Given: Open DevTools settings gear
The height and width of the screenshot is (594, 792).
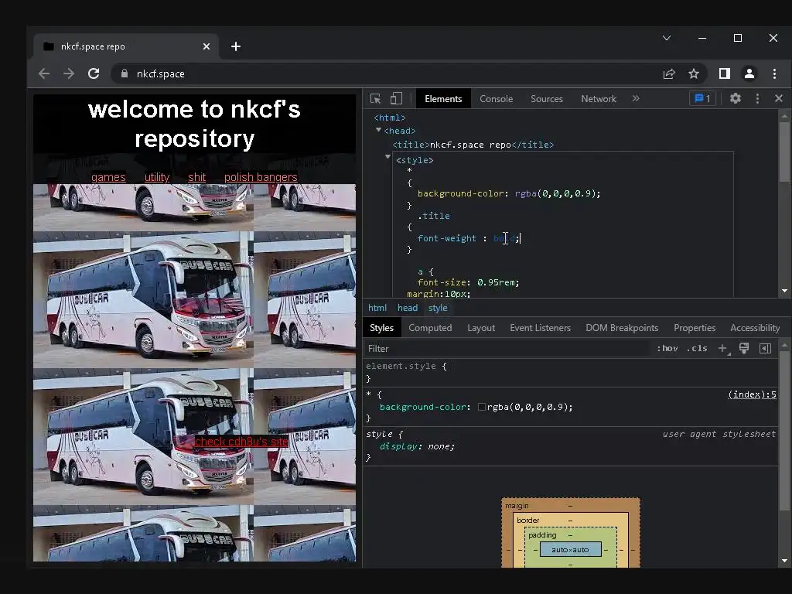Looking at the screenshot, I should (736, 98).
